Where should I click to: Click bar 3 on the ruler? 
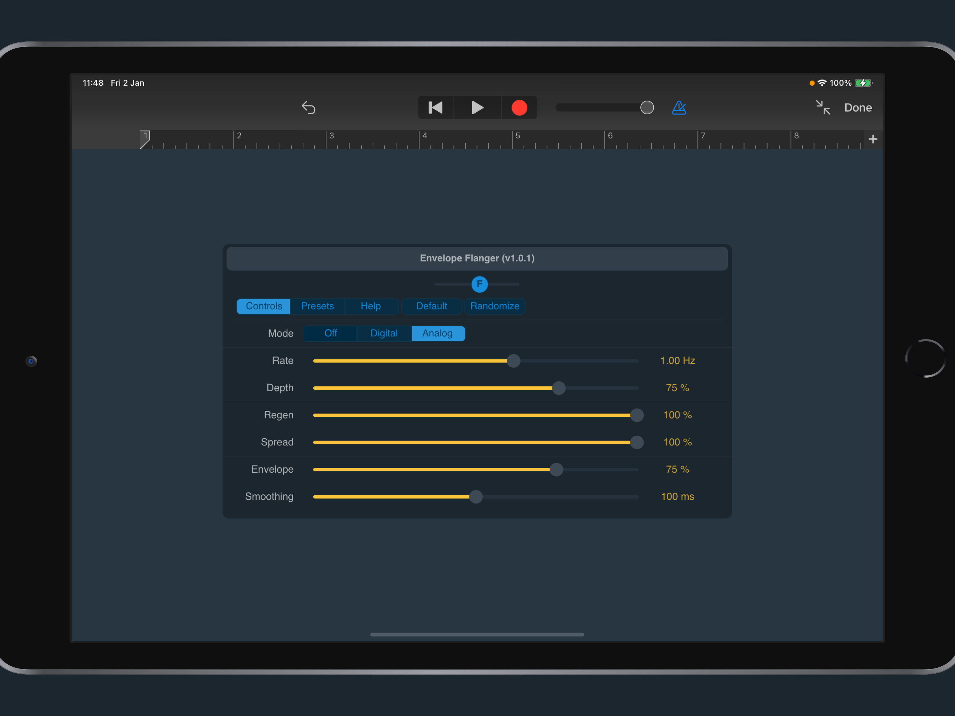point(332,136)
